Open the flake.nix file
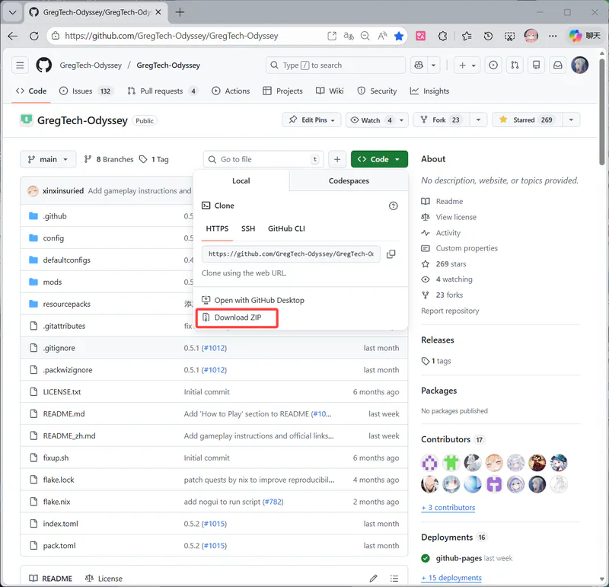The width and height of the screenshot is (609, 587). 56,502
